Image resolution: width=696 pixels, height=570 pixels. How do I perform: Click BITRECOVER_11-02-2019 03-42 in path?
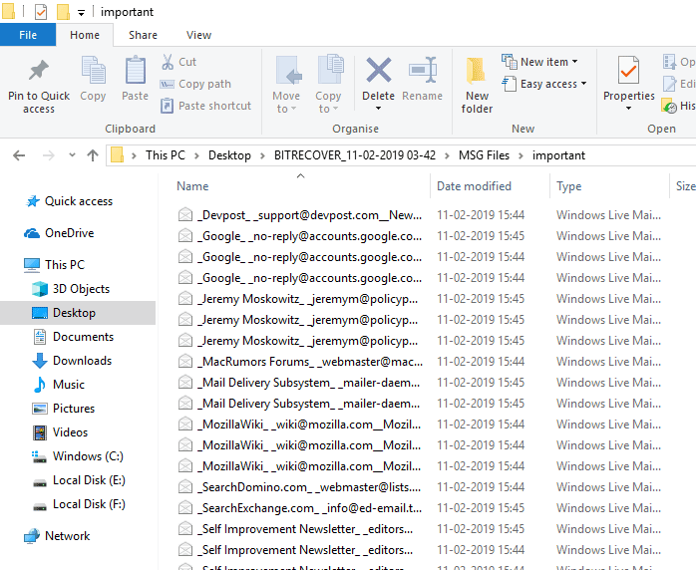pos(355,155)
